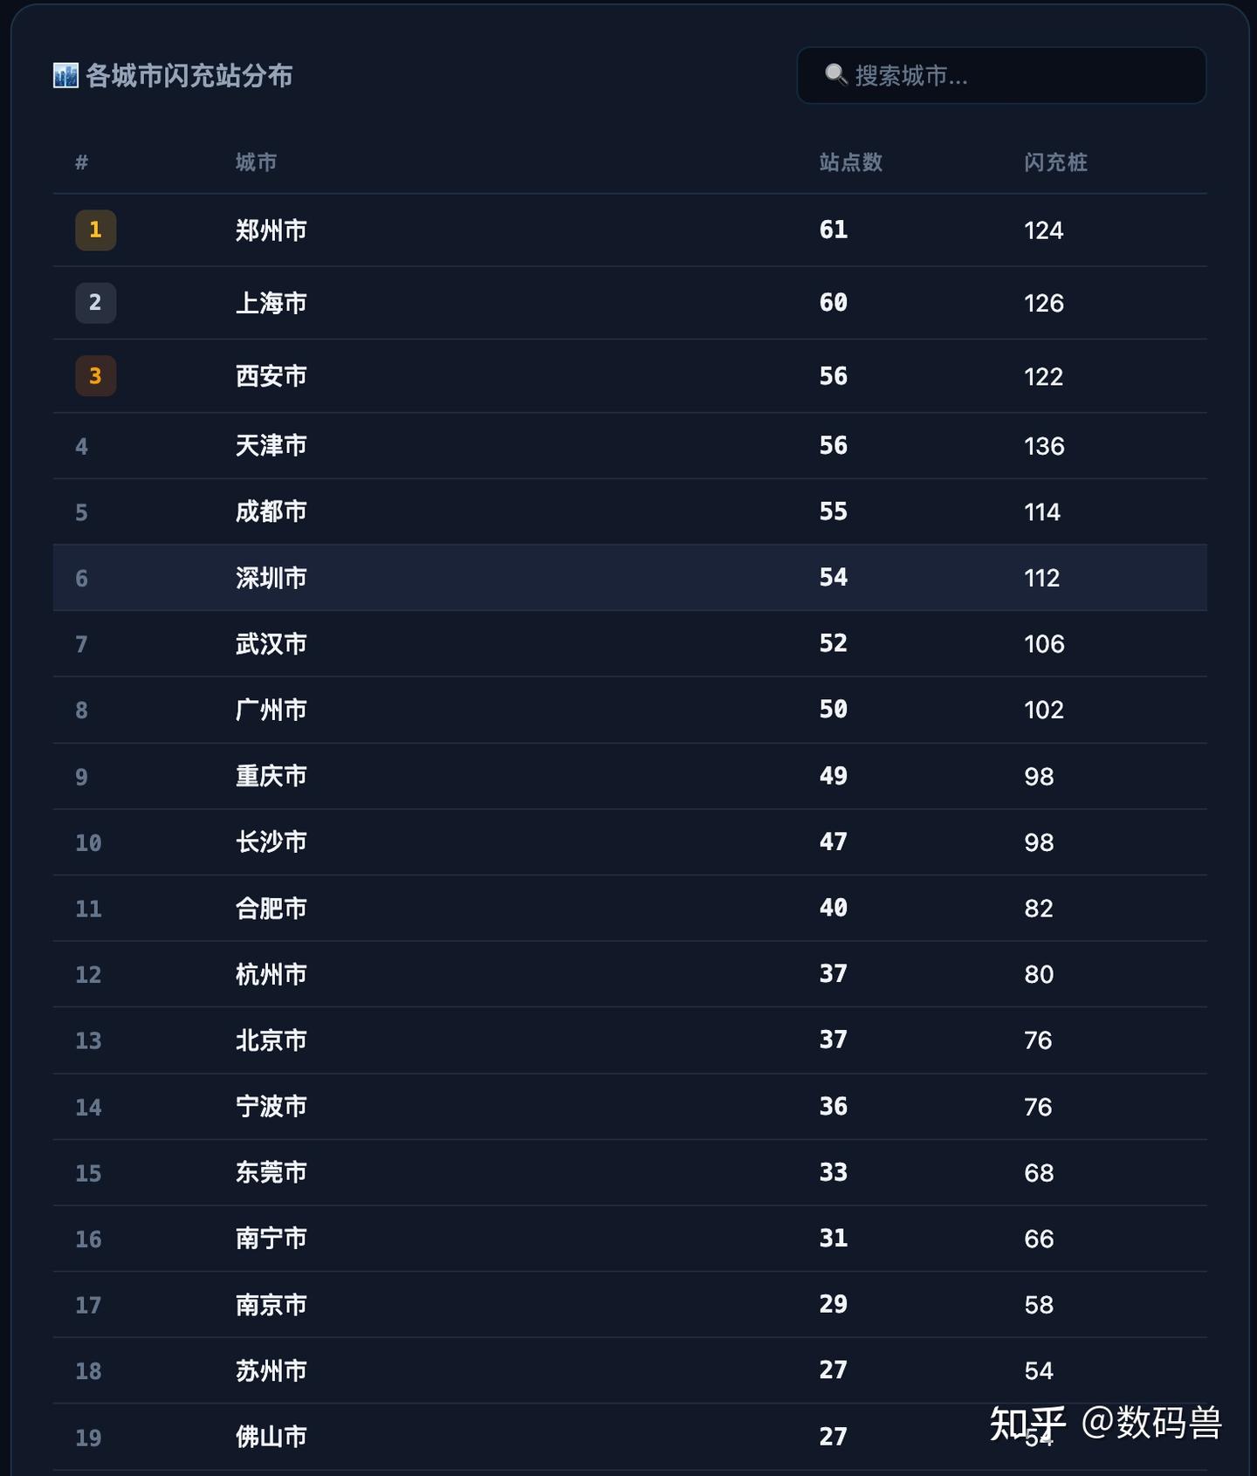Viewport: 1257px width, 1476px height.
Task: Click the 杭州市 city name
Action: pos(271,974)
